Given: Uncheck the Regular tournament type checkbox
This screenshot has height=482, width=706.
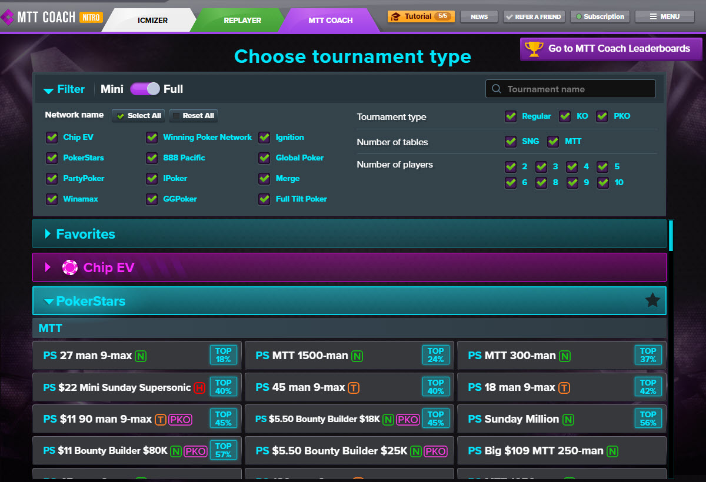Looking at the screenshot, I should 511,116.
